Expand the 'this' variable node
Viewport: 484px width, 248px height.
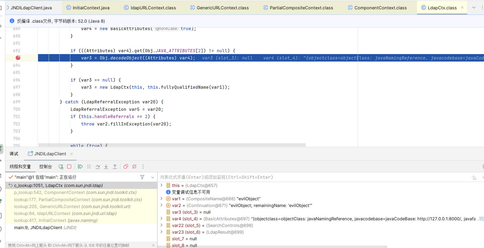click(161, 185)
